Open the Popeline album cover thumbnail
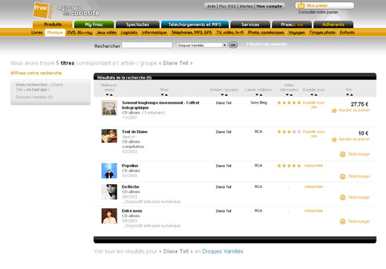 point(109,171)
